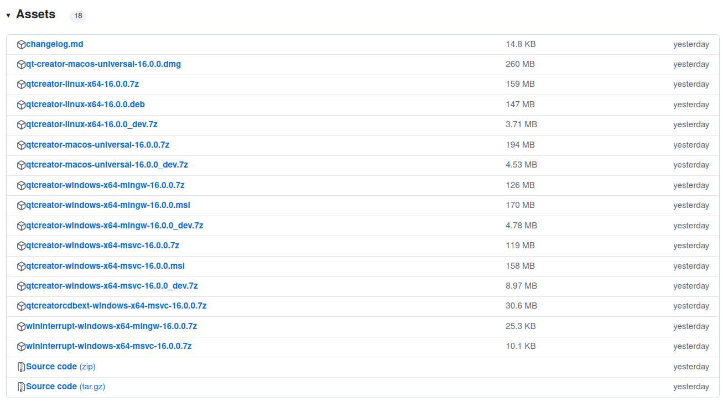The image size is (723, 402).
Task: Download wininterrupt-windows-x64-mingw-16.0.0.7z
Action: 111,326
